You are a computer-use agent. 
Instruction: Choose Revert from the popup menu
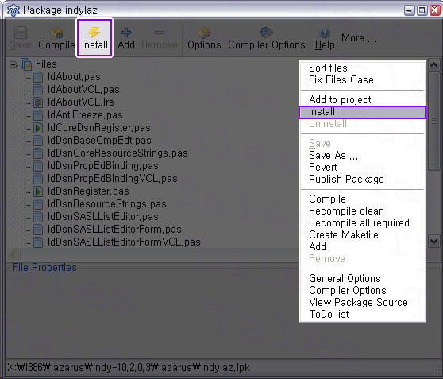point(362,167)
